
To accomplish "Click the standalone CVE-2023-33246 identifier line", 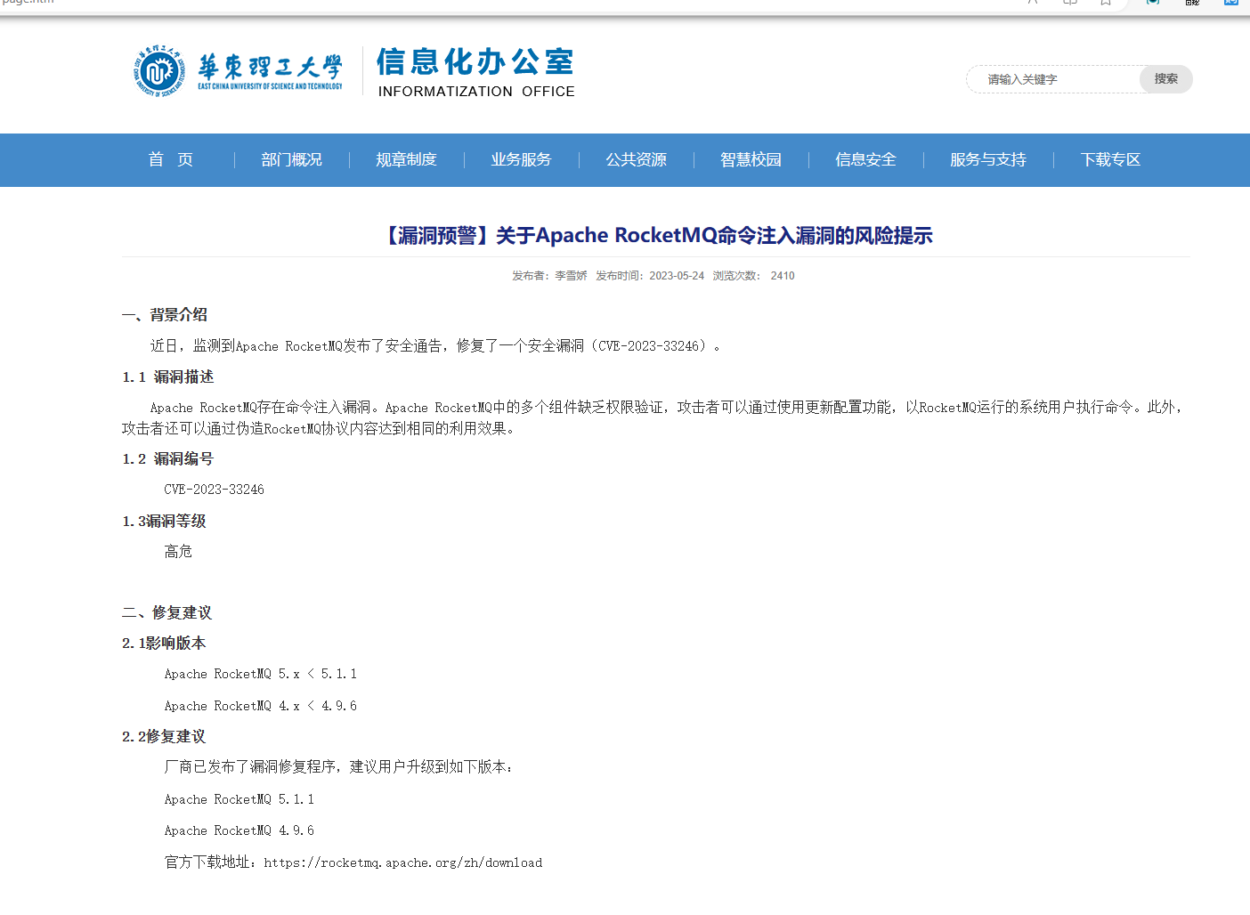I will (215, 490).
